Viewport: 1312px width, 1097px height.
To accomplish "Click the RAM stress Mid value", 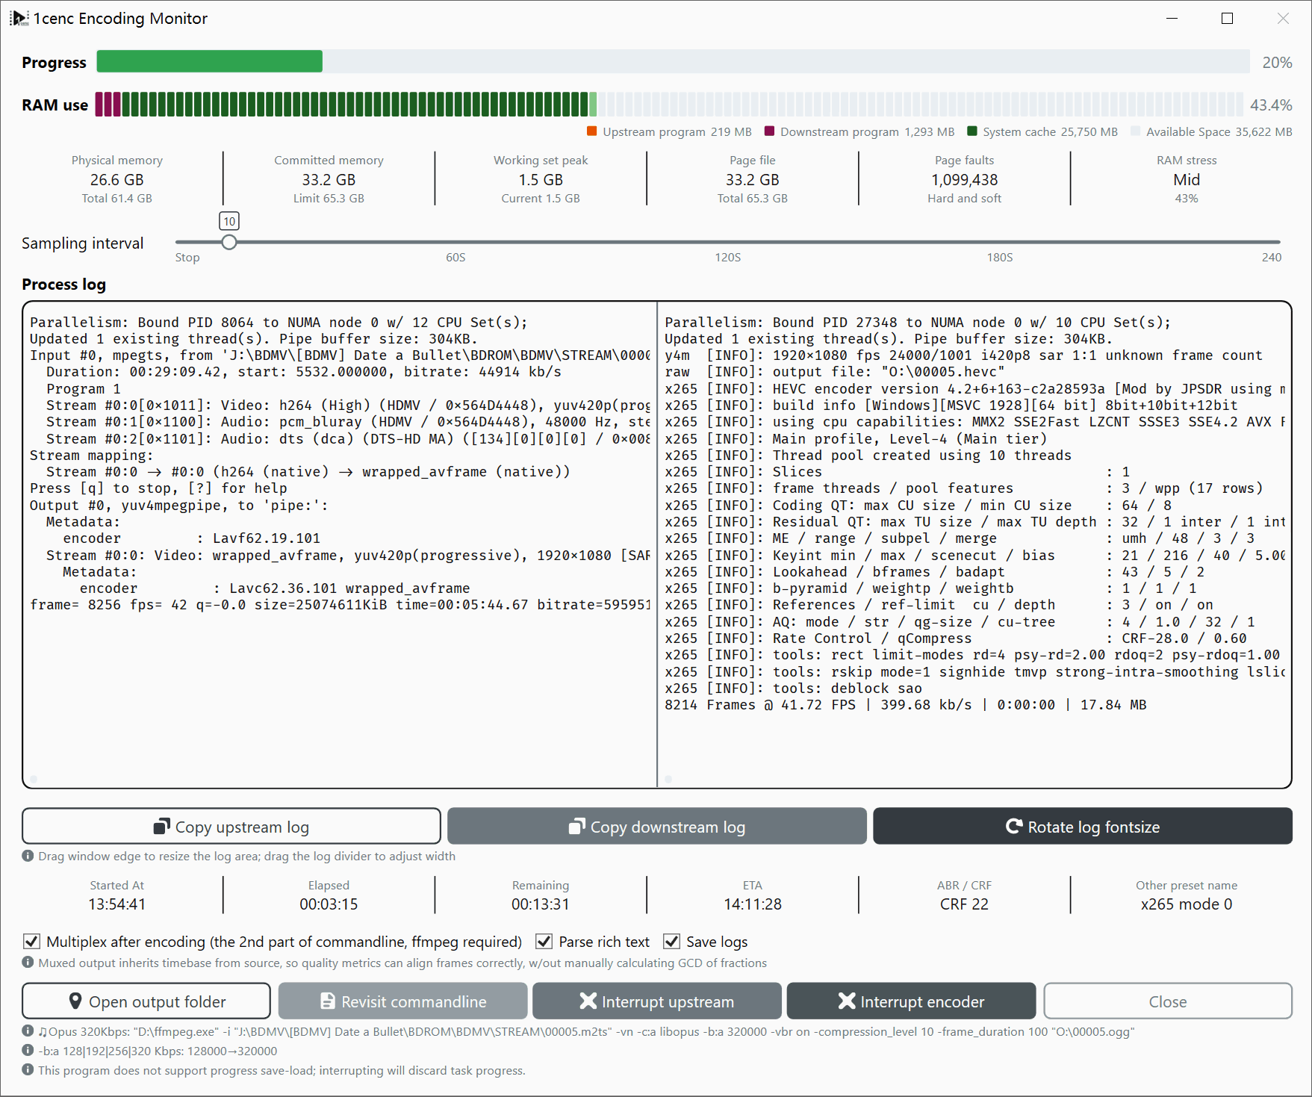I will [x=1187, y=180].
